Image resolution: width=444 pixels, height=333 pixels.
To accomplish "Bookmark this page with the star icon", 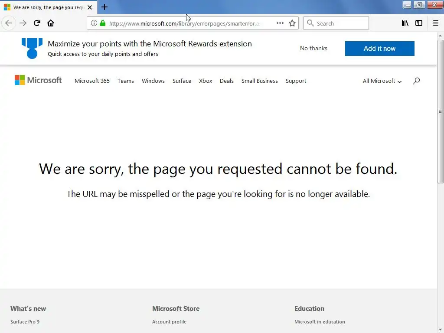I will coord(292,23).
